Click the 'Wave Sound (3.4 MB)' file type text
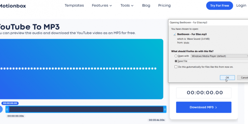The height and width of the screenshot is (124, 248). pyautogui.click(x=198, y=39)
